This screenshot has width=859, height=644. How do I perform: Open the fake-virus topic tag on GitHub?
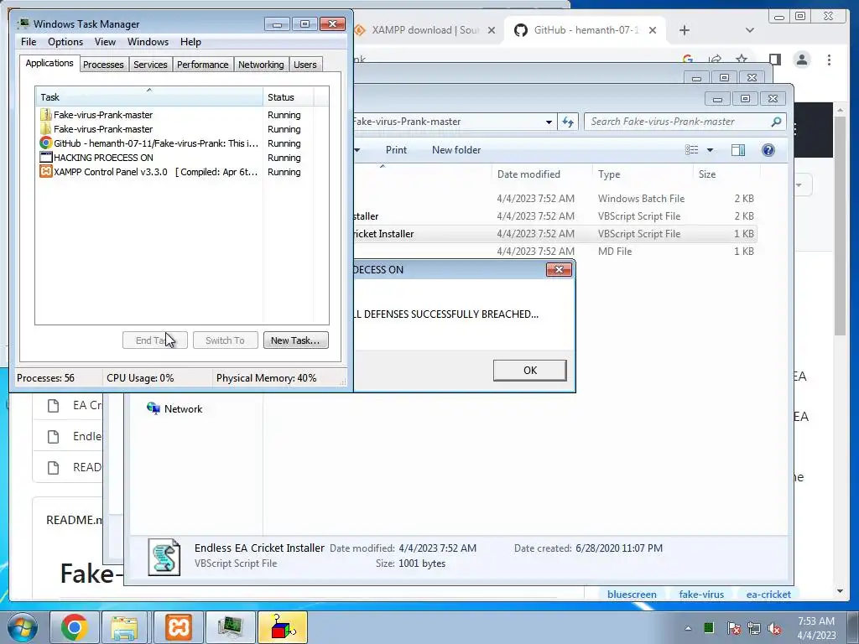[701, 595]
